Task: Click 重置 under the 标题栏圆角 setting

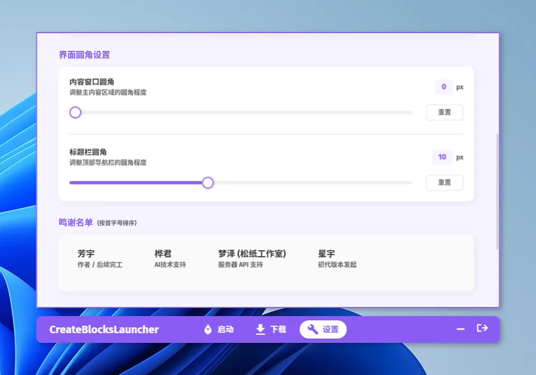Action: (x=444, y=182)
